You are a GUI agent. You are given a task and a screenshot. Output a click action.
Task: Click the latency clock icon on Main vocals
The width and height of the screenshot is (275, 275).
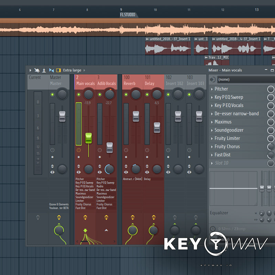coord(79,150)
